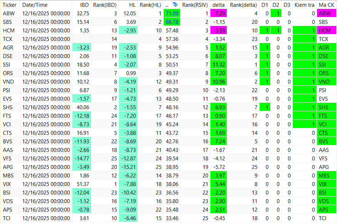The image size is (337, 224).
Task: Select TCX in the Ticker column
Action: pos(7,39)
